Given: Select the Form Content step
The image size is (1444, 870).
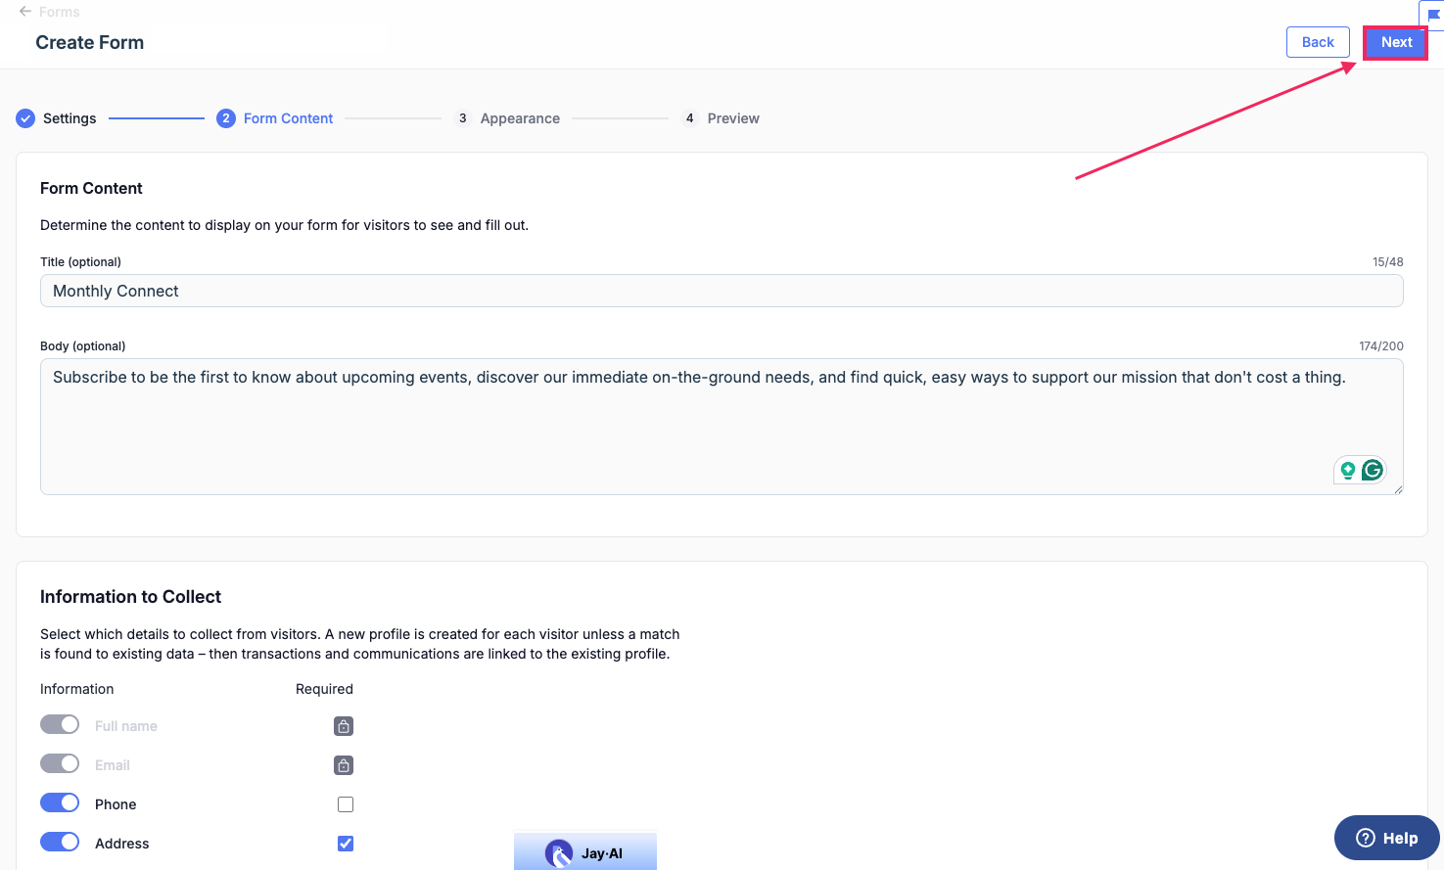Looking at the screenshot, I should (288, 118).
